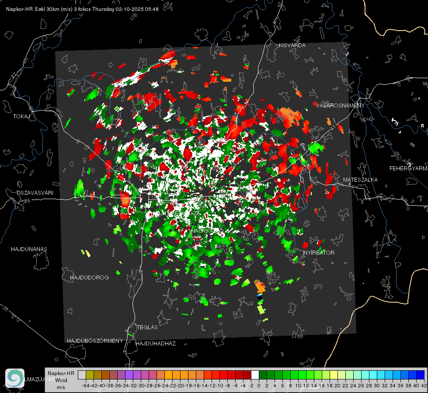Select the pale yellow swatch above 18 m/s

coord(334,375)
